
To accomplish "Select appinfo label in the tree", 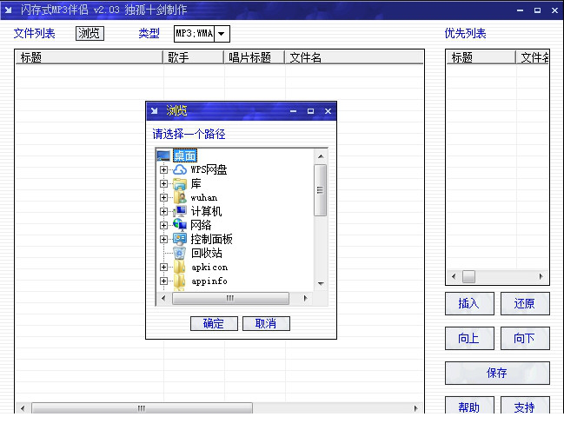I will pos(209,281).
